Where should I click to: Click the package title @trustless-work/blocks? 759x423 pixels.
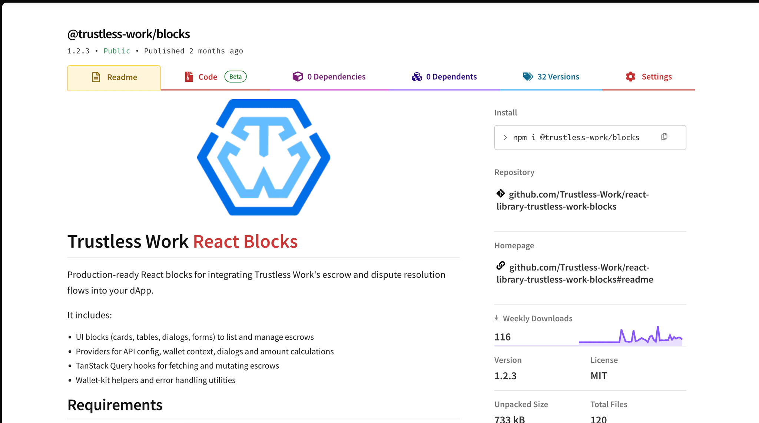(129, 34)
